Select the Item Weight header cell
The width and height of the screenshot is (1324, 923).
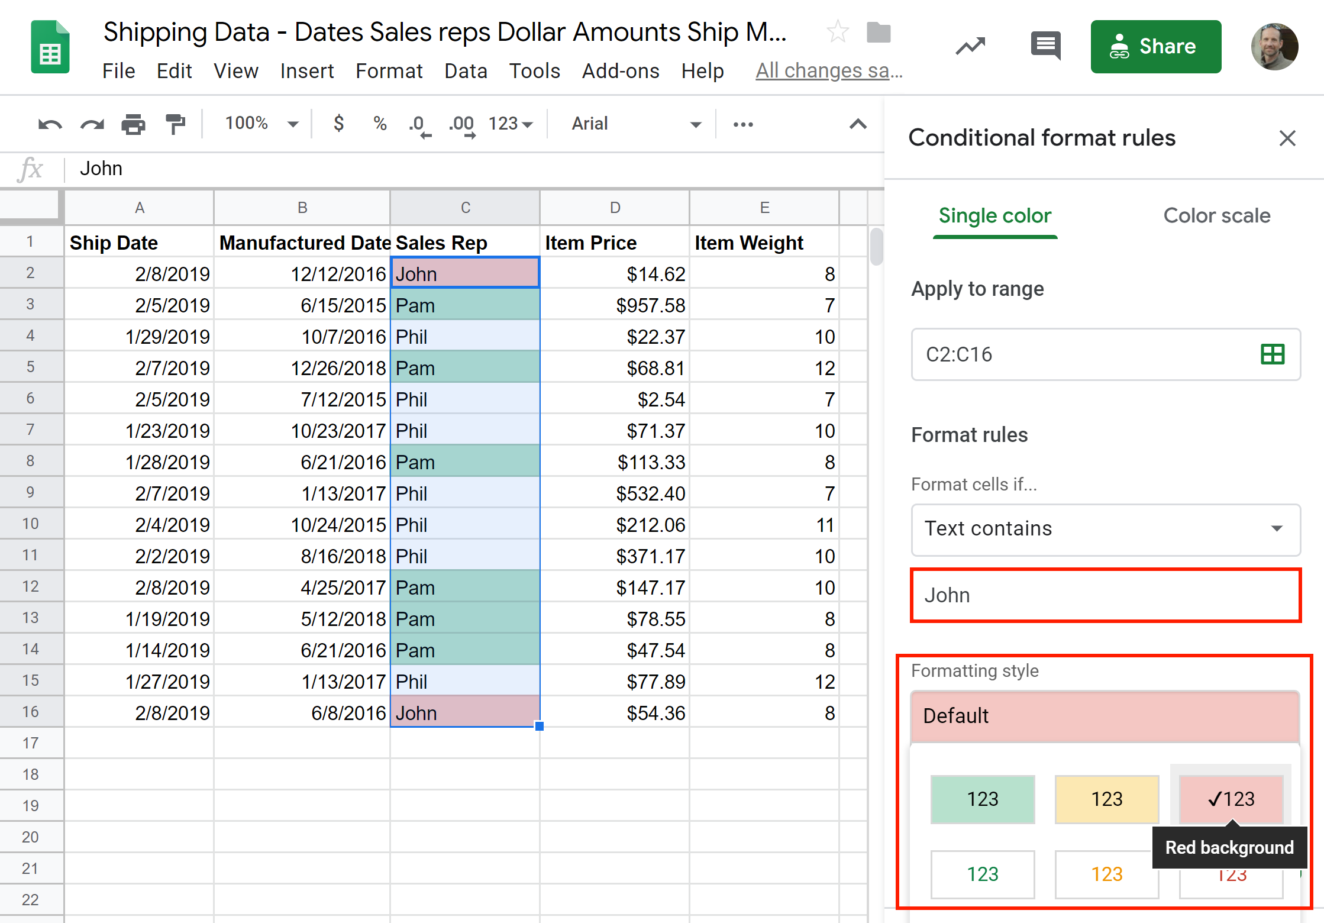[x=764, y=243]
